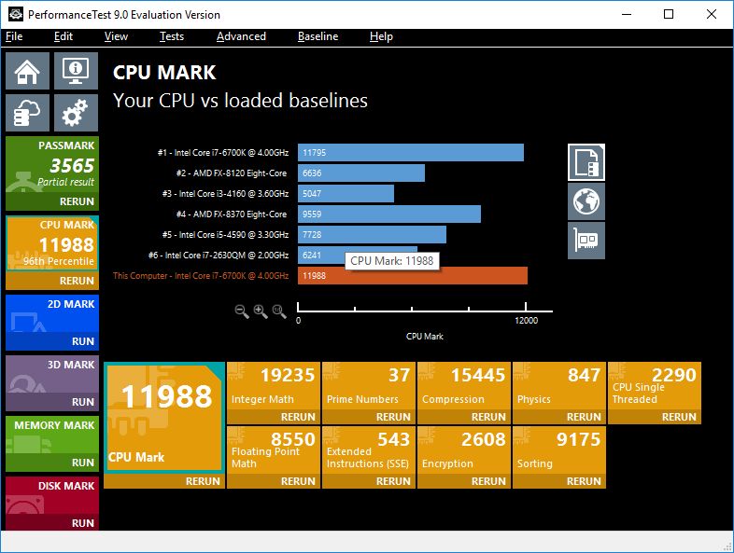Open the Baseline menu
This screenshot has height=553, width=734.
pos(318,36)
